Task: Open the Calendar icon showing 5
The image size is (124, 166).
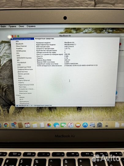Action: [28, 125]
